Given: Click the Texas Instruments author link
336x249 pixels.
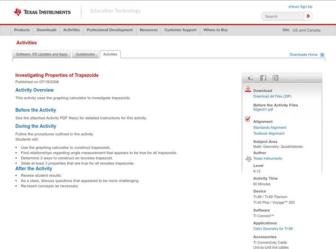Looking at the screenshot, I should click(268, 159).
